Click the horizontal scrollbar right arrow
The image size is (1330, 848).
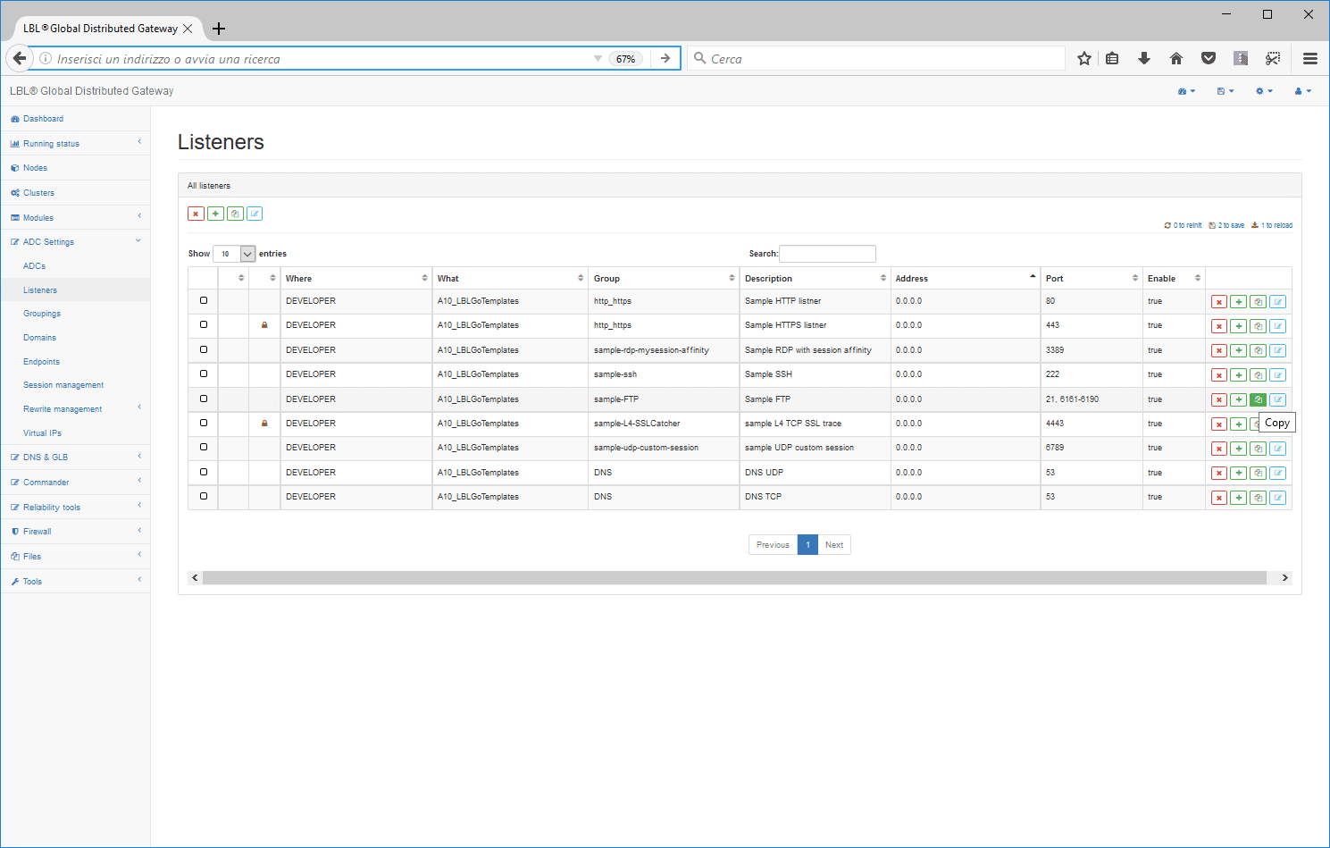tap(1285, 577)
